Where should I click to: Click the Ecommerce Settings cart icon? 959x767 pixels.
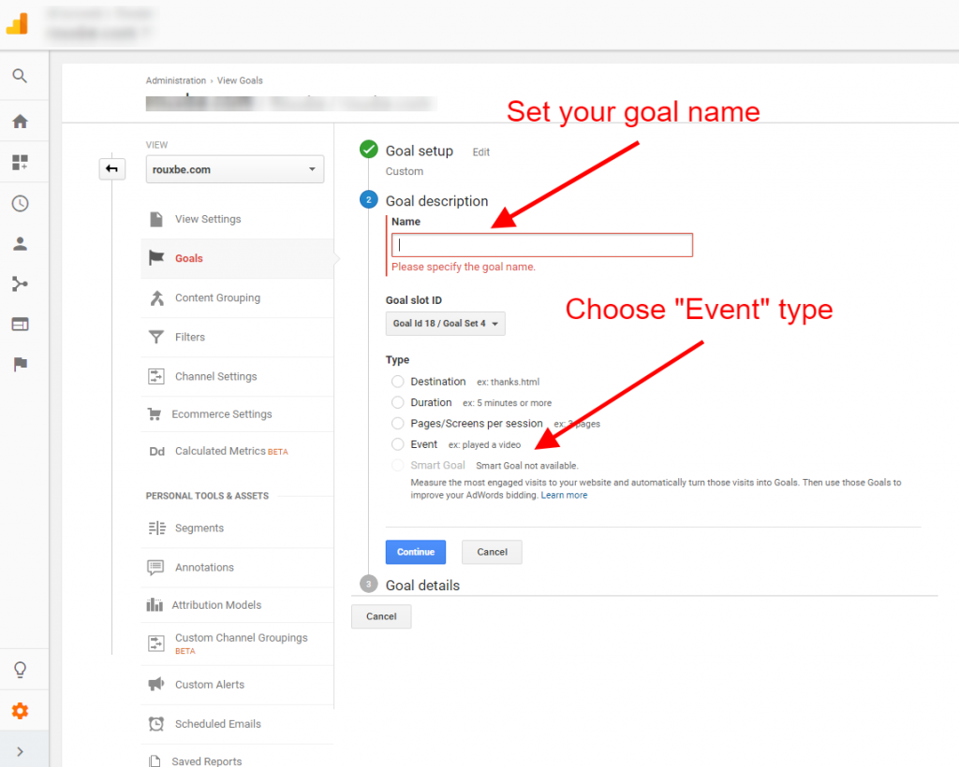click(155, 414)
